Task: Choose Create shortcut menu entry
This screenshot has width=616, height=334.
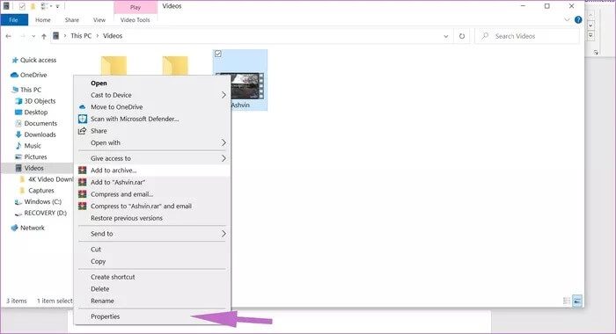Action: coord(113,277)
